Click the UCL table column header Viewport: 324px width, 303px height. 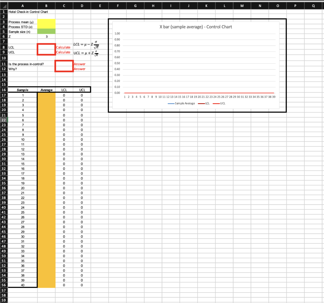[x=82, y=90]
